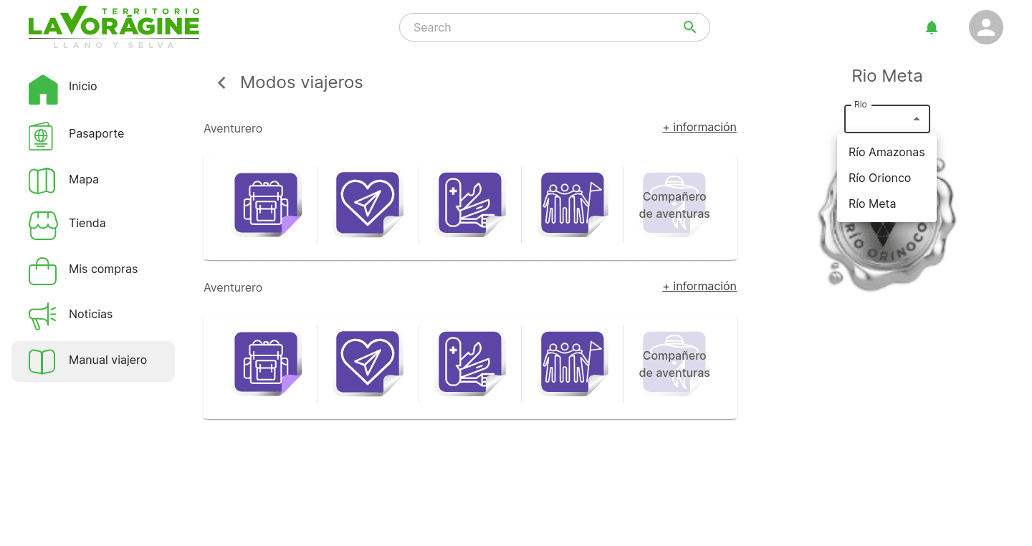Choose Río Meta from the list
Screen dimensions: 1032x546
(887, 203)
